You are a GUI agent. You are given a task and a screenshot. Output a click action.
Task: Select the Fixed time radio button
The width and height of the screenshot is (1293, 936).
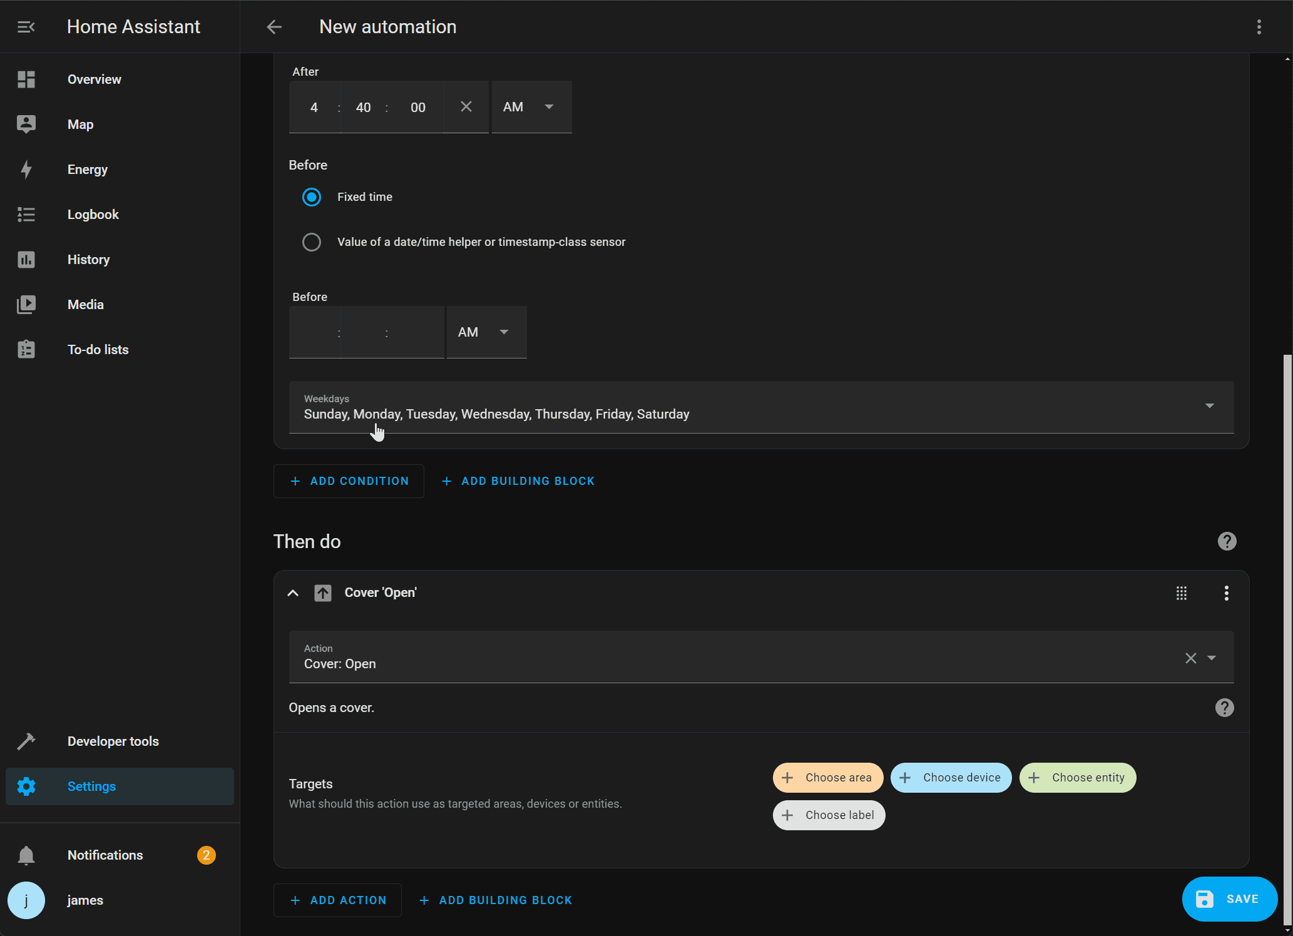[312, 197]
